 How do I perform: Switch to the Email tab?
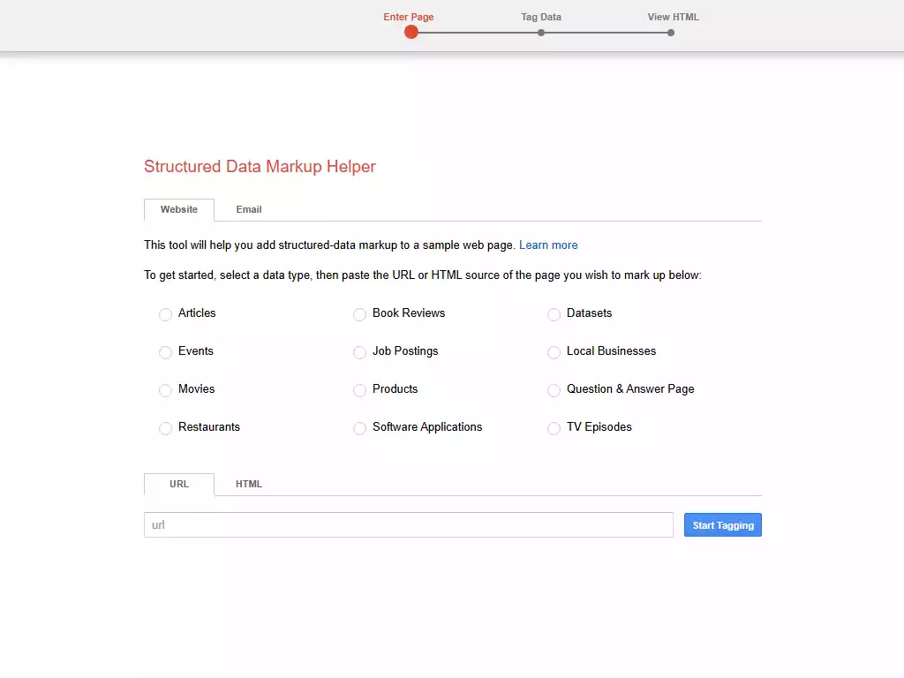(249, 210)
